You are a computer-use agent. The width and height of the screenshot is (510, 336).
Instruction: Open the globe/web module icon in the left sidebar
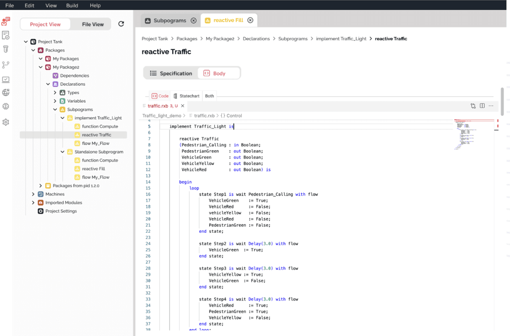[6, 92]
